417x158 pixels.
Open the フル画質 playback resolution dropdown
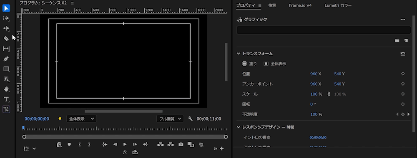pos(170,119)
